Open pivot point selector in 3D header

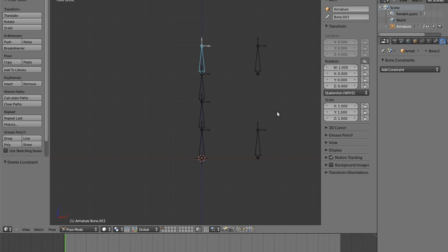(118, 229)
